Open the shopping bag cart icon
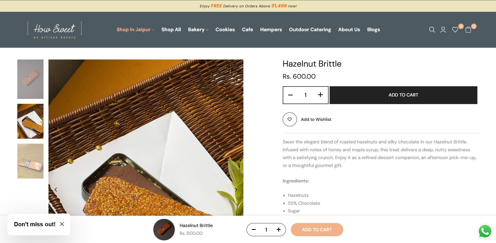The width and height of the screenshot is (496, 243). tap(468, 30)
